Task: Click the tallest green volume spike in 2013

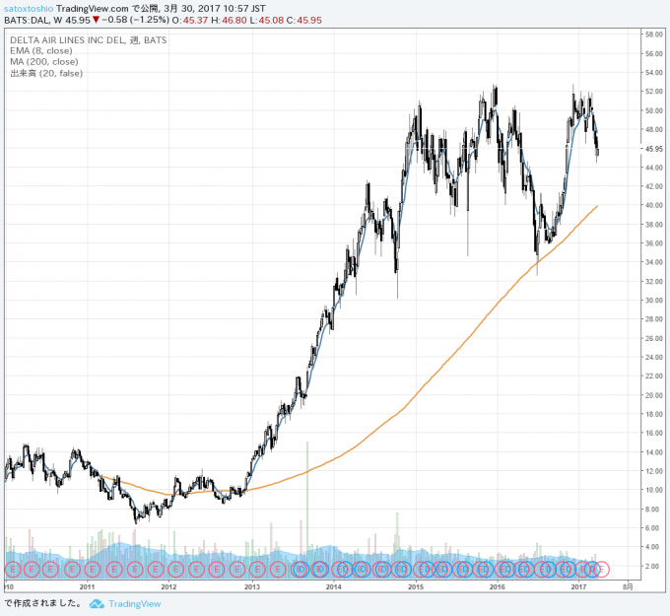Action: point(307,509)
